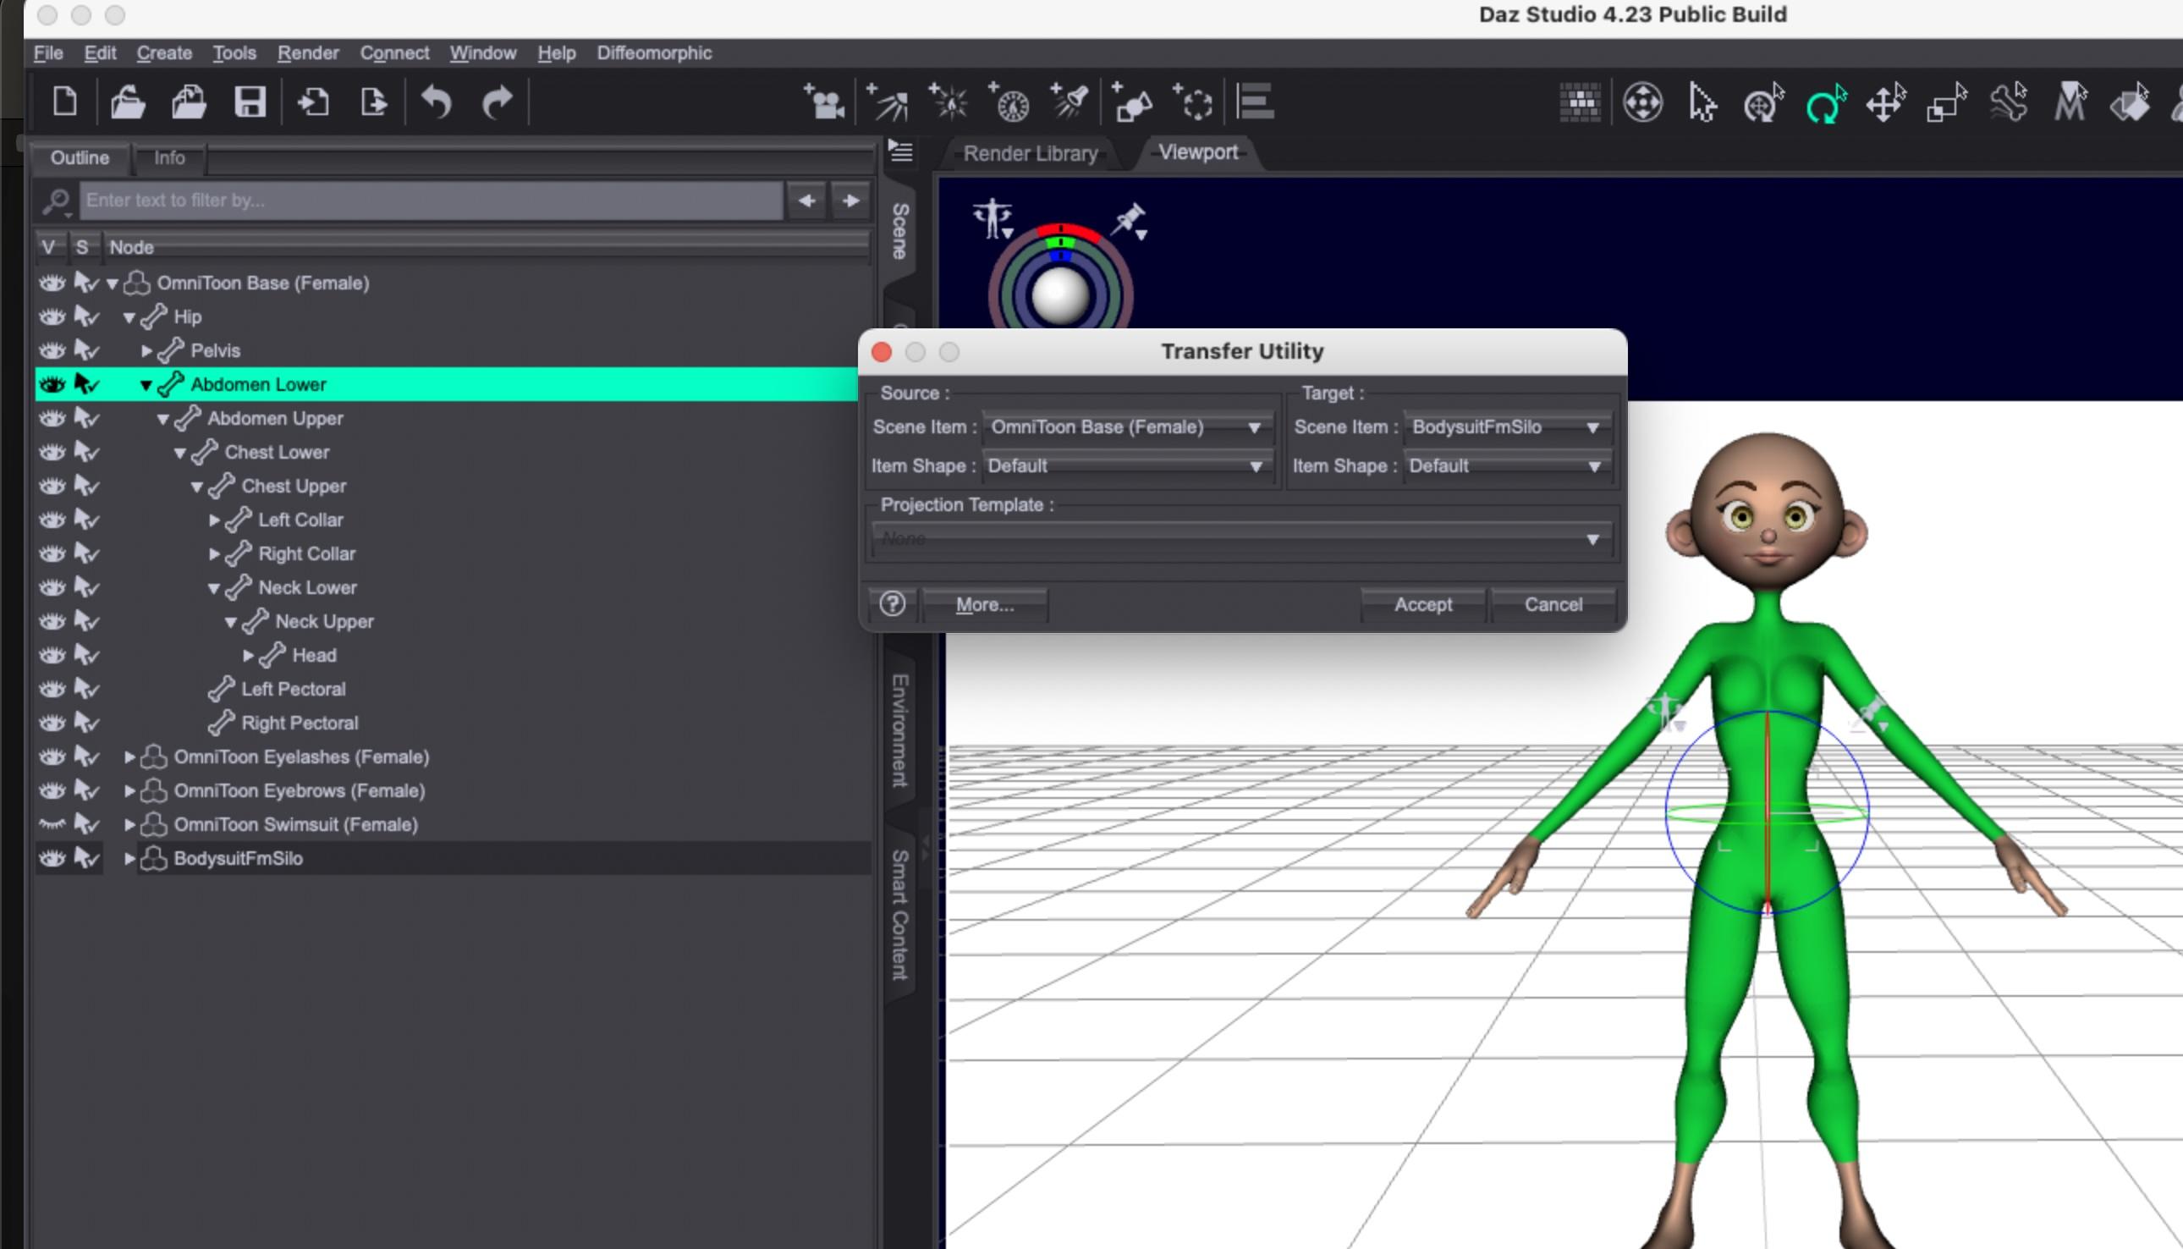Show the OmniToon Swimsuit (Female) node
The width and height of the screenshot is (2183, 1249).
(x=52, y=824)
